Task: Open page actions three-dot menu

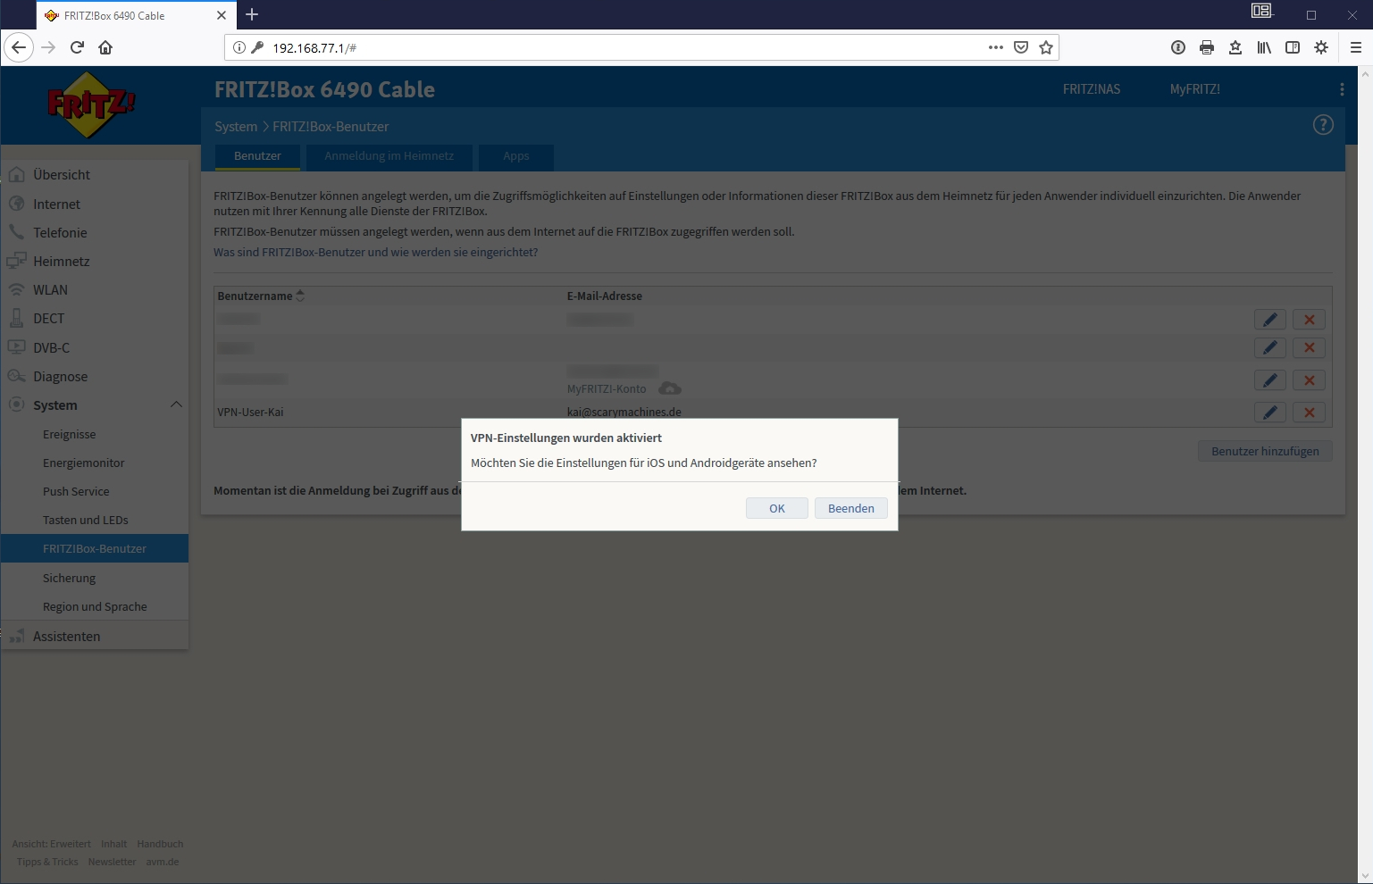Action: pyautogui.click(x=996, y=47)
